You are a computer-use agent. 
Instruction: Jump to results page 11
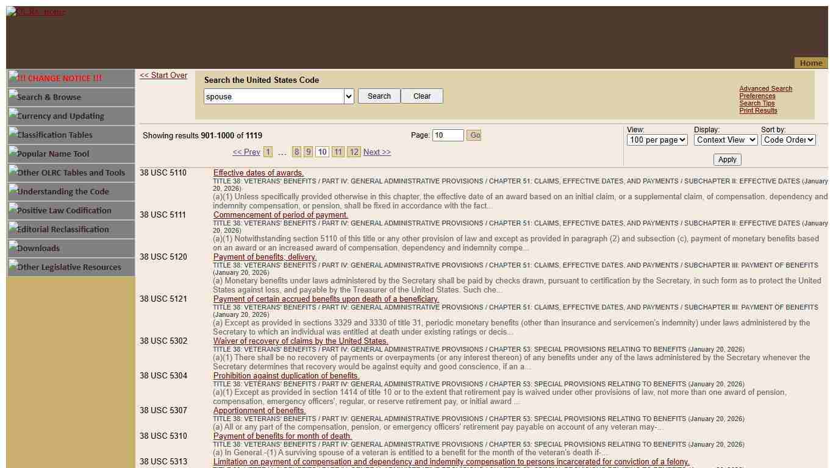pyautogui.click(x=338, y=152)
